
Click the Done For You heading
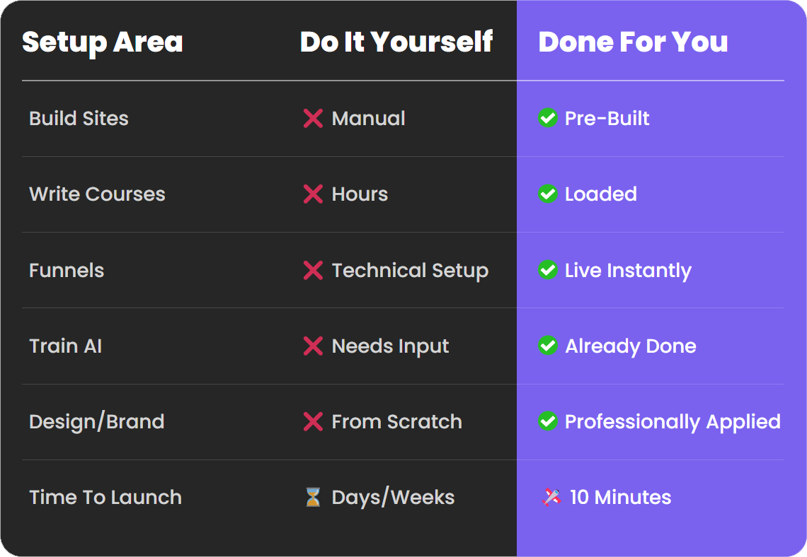point(633,42)
